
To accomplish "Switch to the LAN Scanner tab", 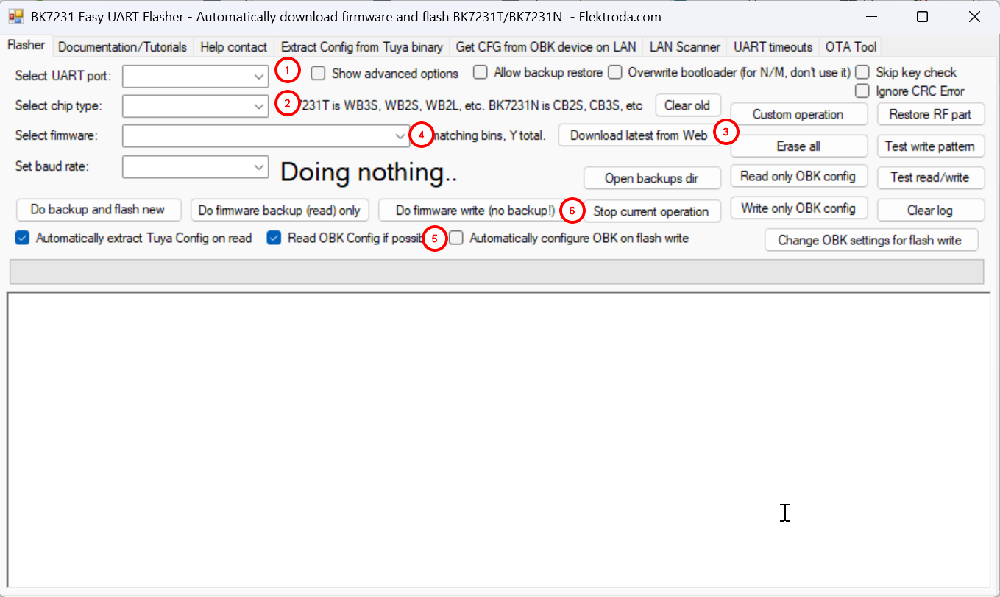I will pos(684,47).
